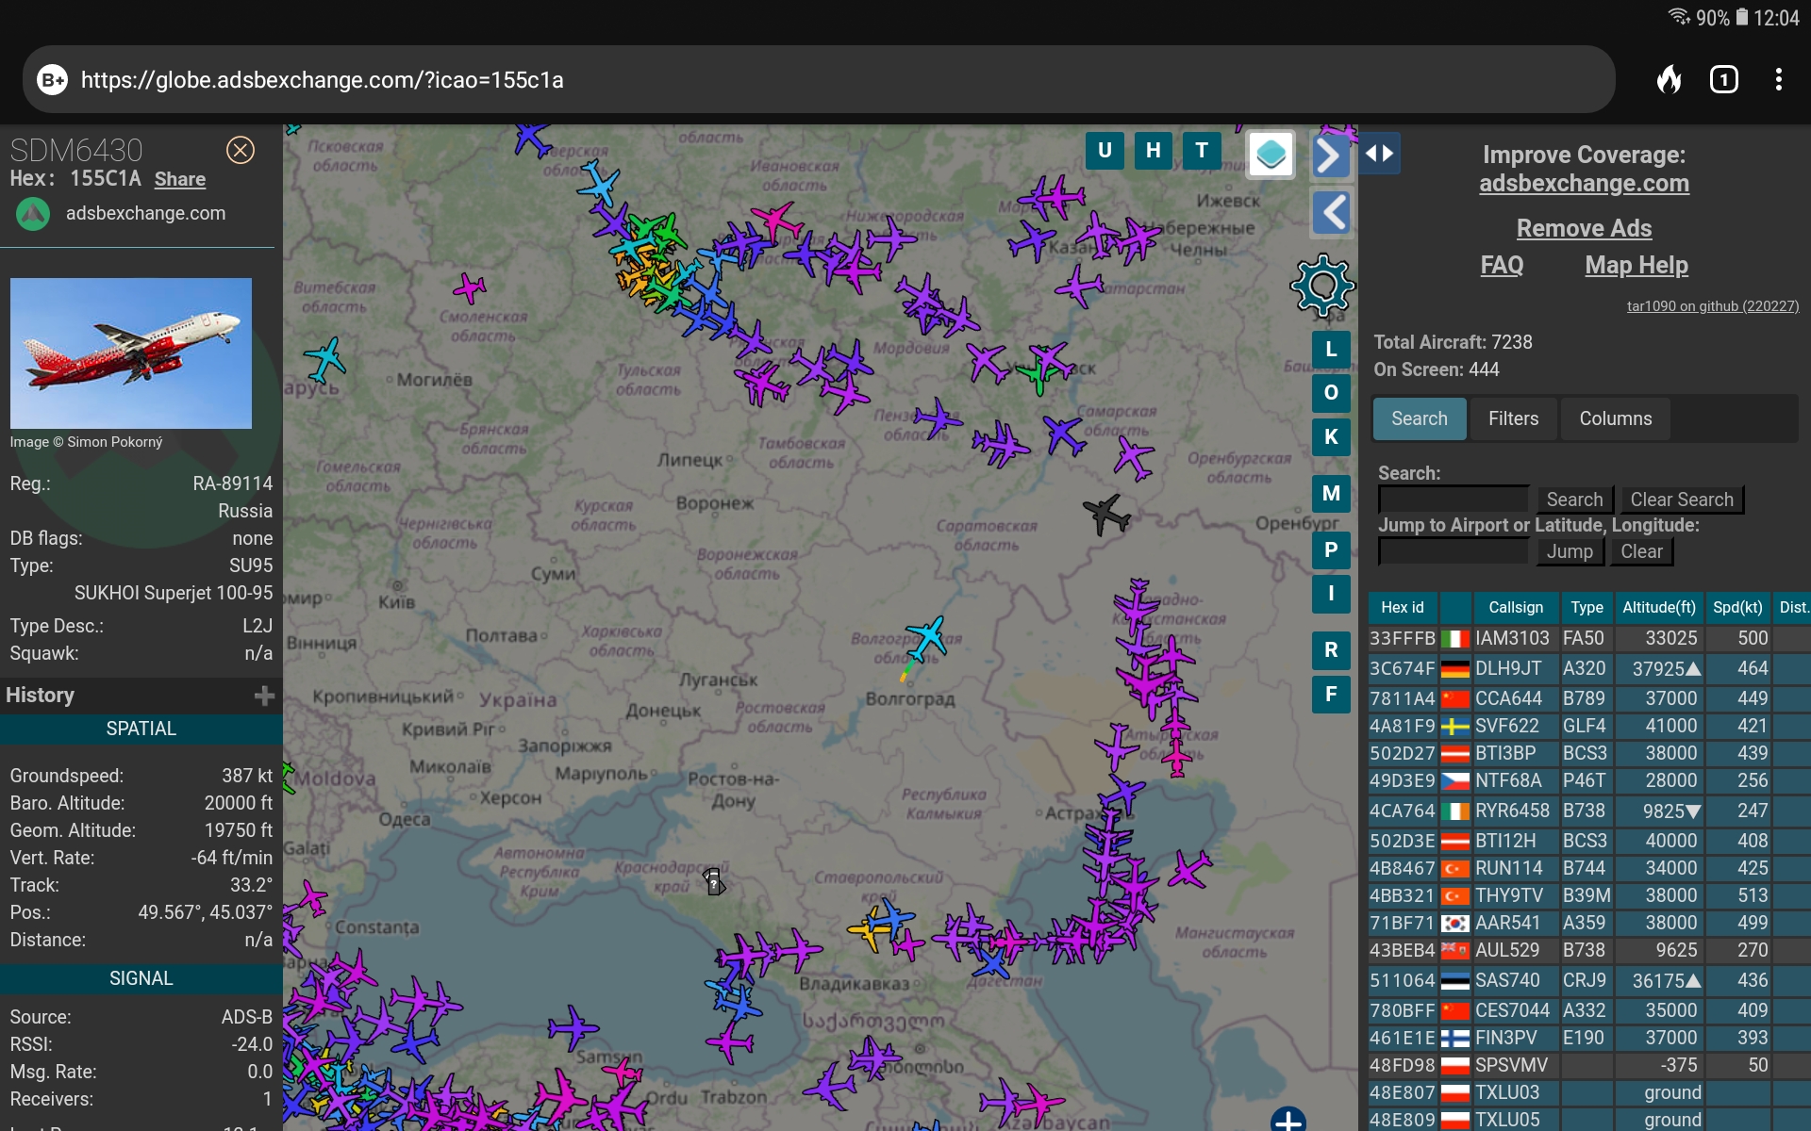Click the left-right expand arrows icon
The image size is (1811, 1131).
coord(1378,153)
